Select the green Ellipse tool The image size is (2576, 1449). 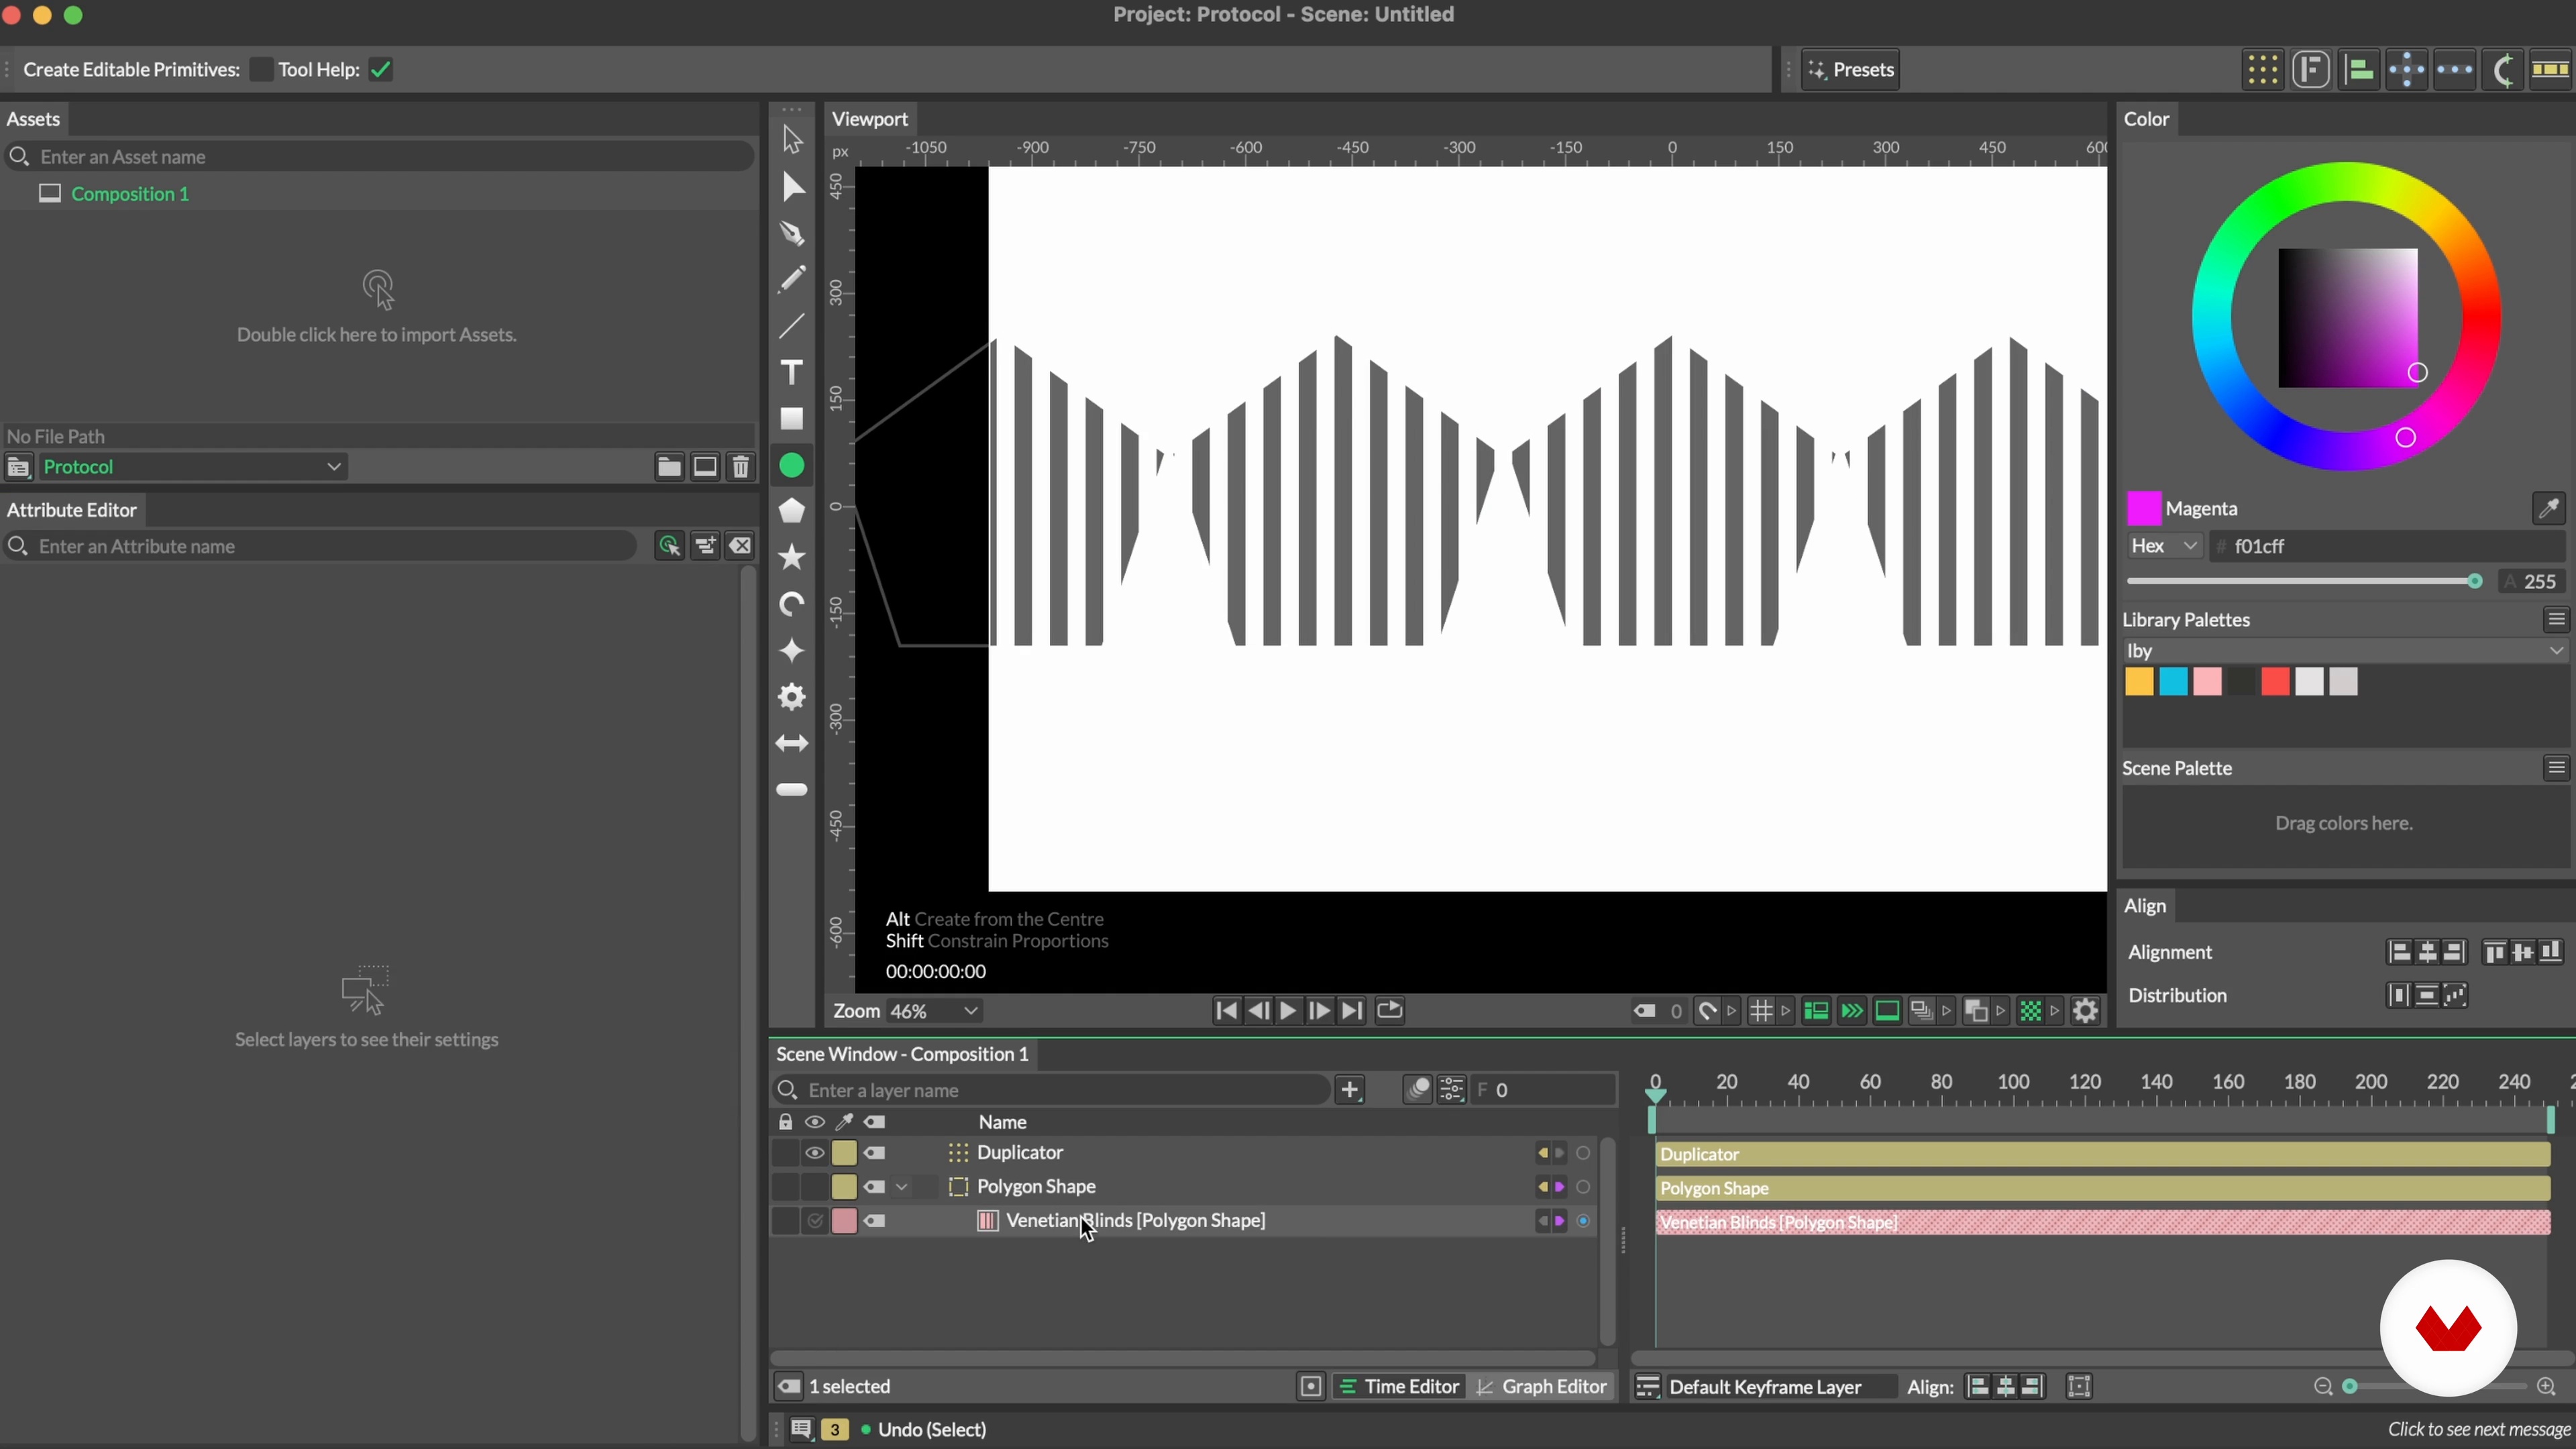[x=792, y=466]
